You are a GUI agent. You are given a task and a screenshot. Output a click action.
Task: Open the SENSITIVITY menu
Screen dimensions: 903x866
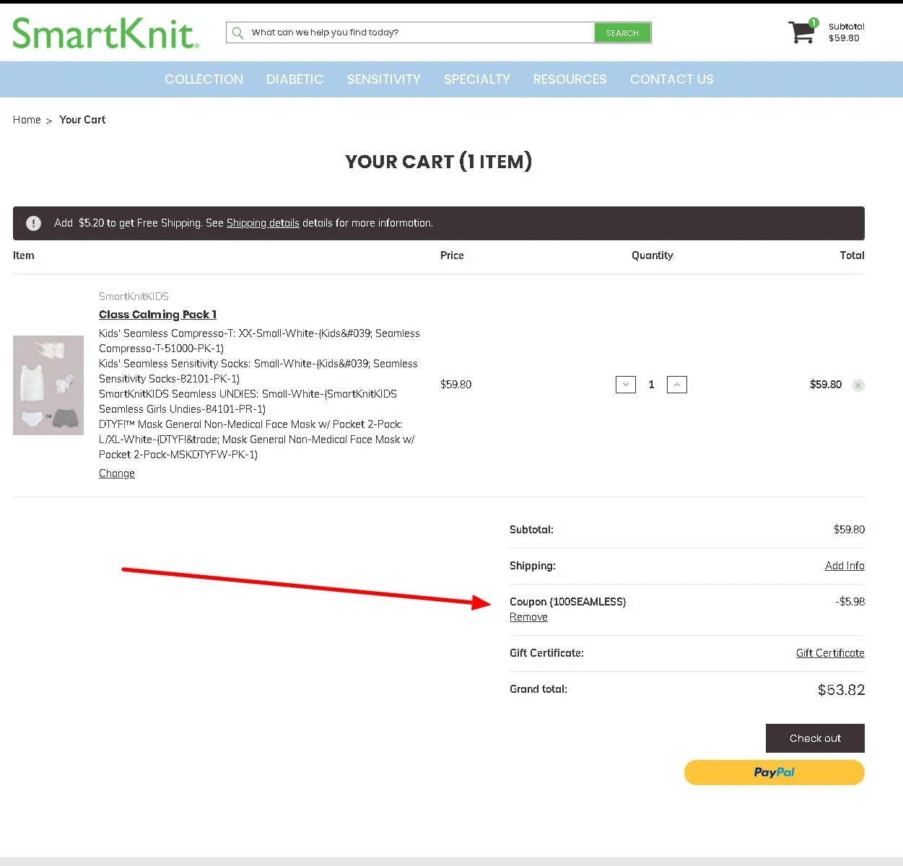click(383, 79)
